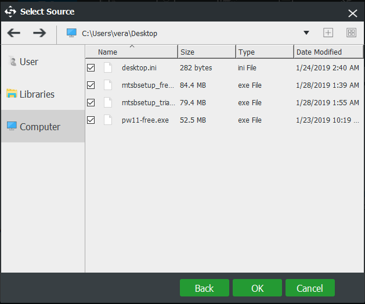Click the 79.4 MB size cell
This screenshot has height=304, width=365.
point(193,103)
